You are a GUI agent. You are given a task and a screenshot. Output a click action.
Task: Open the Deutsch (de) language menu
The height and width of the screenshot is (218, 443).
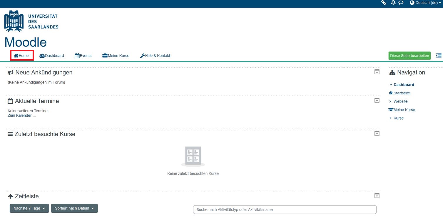(426, 3)
